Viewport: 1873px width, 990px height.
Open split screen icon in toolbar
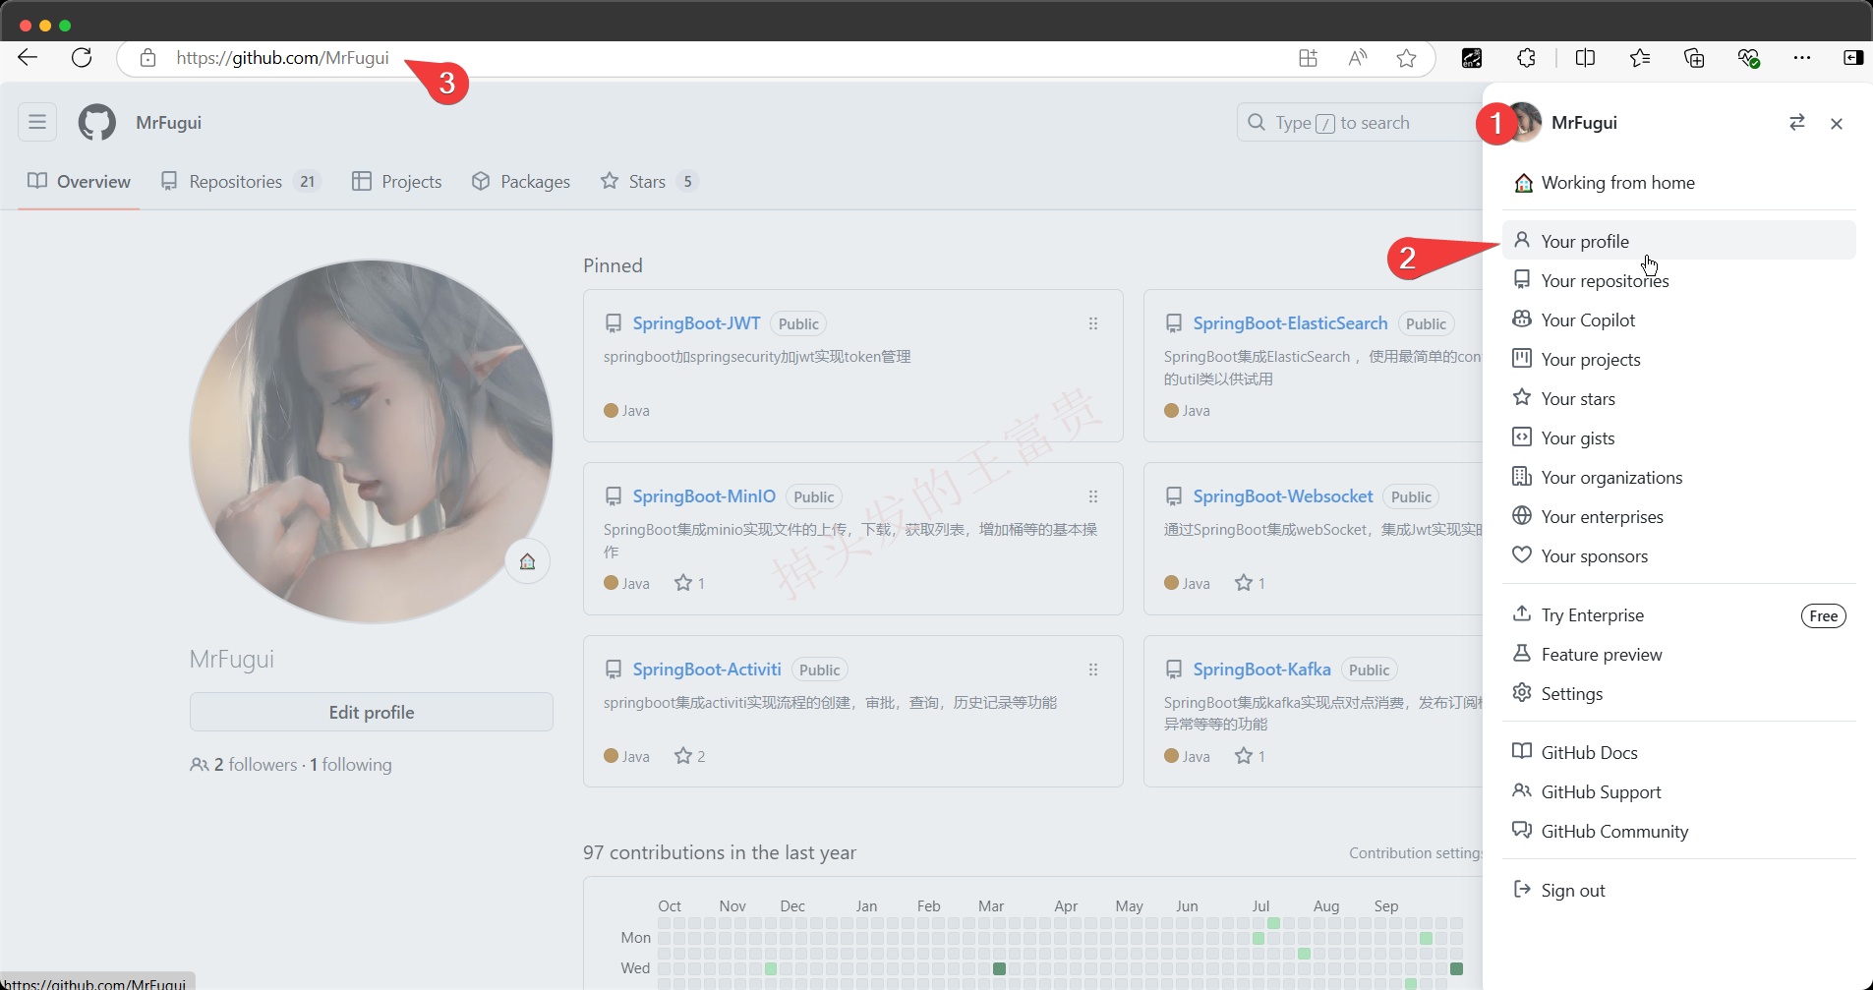(1585, 58)
